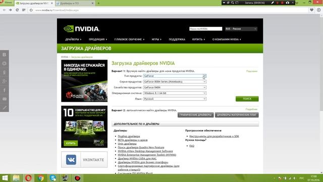Open File Explorer in the taskbar

point(16,178)
